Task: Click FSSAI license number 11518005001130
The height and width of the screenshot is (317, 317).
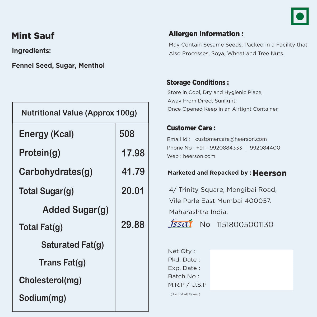Action: coord(245,225)
